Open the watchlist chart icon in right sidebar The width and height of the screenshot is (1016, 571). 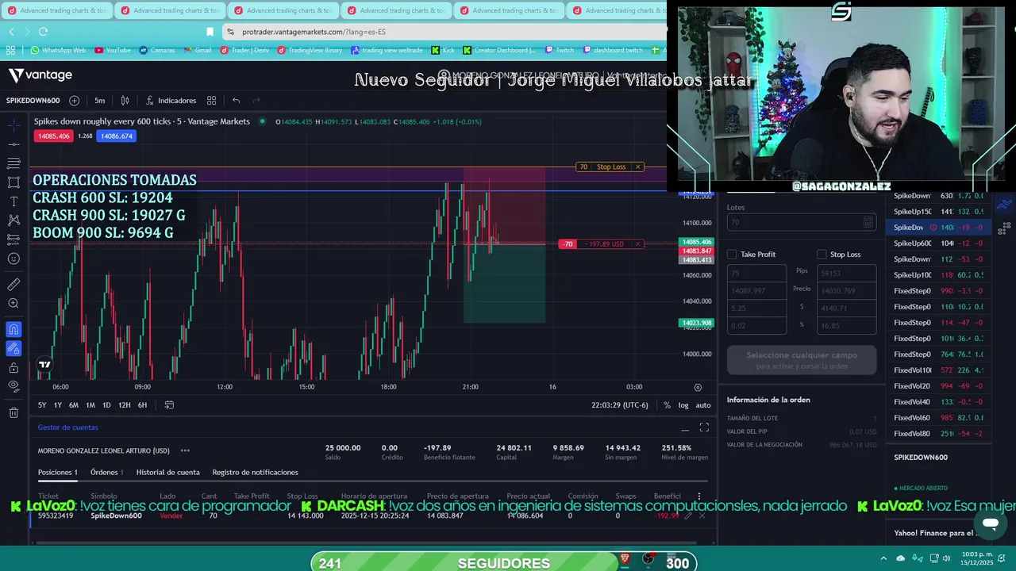tap(1004, 205)
